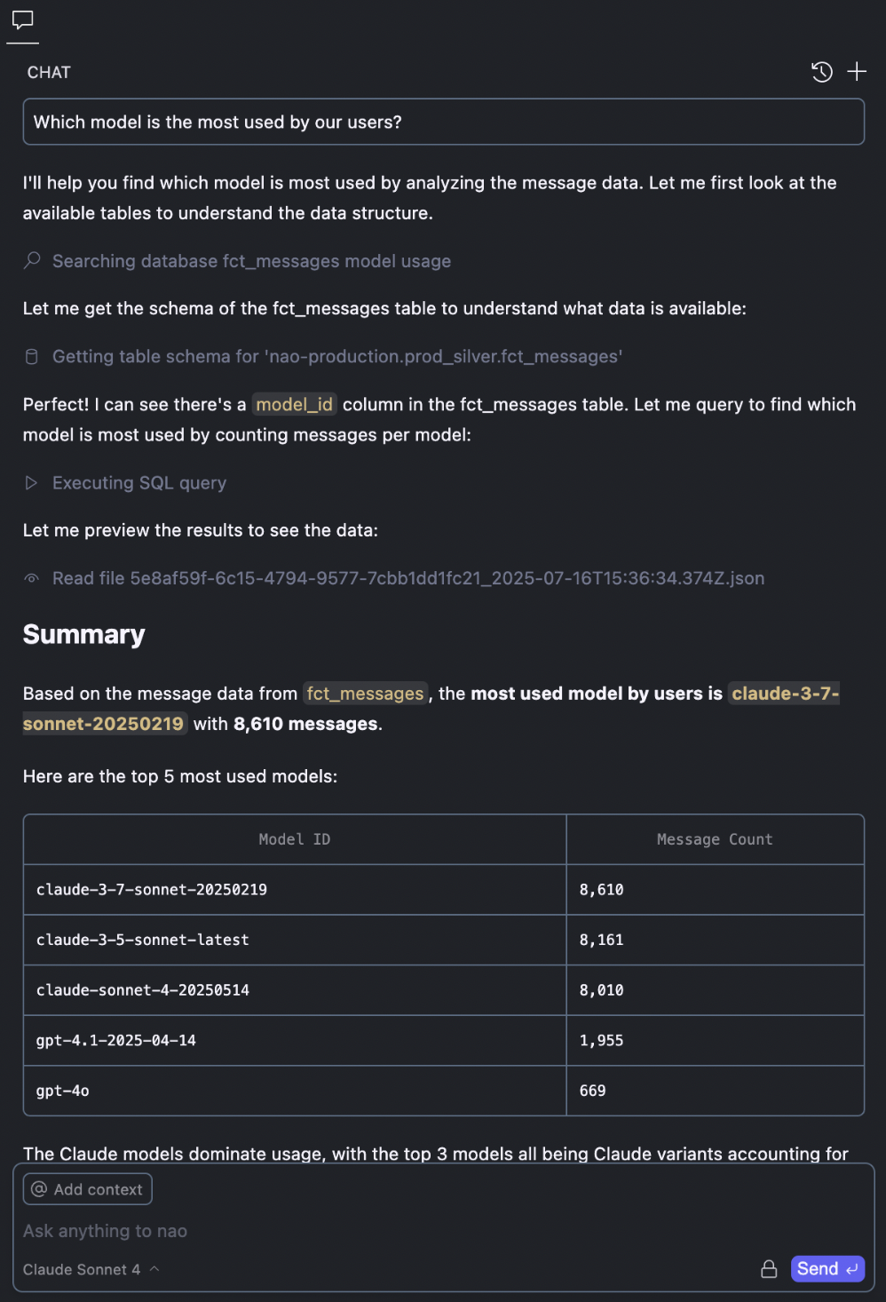This screenshot has height=1302, width=886.
Task: Click the model_id inline code tag
Action: click(x=294, y=405)
